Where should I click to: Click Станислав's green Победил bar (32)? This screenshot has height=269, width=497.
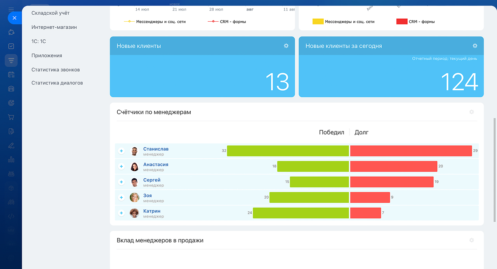point(288,151)
